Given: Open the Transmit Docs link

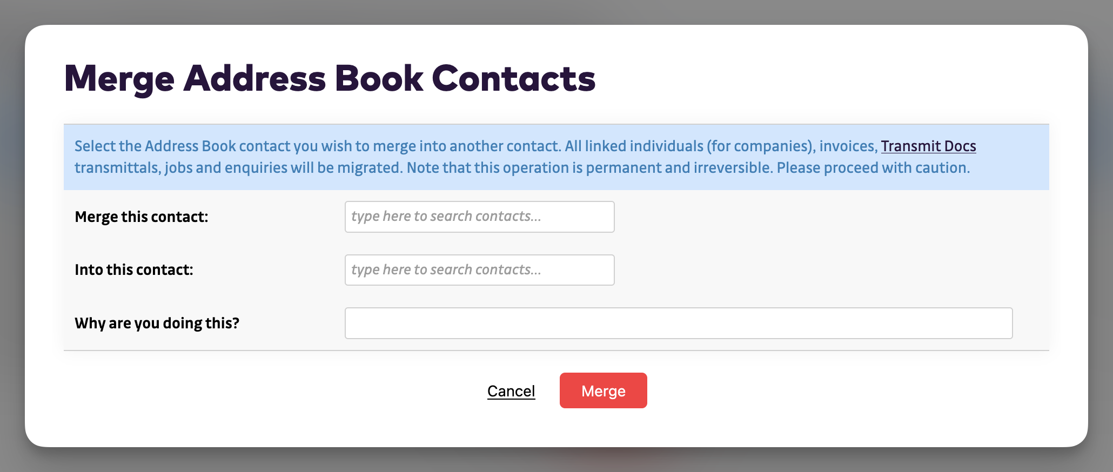Looking at the screenshot, I should (x=928, y=146).
